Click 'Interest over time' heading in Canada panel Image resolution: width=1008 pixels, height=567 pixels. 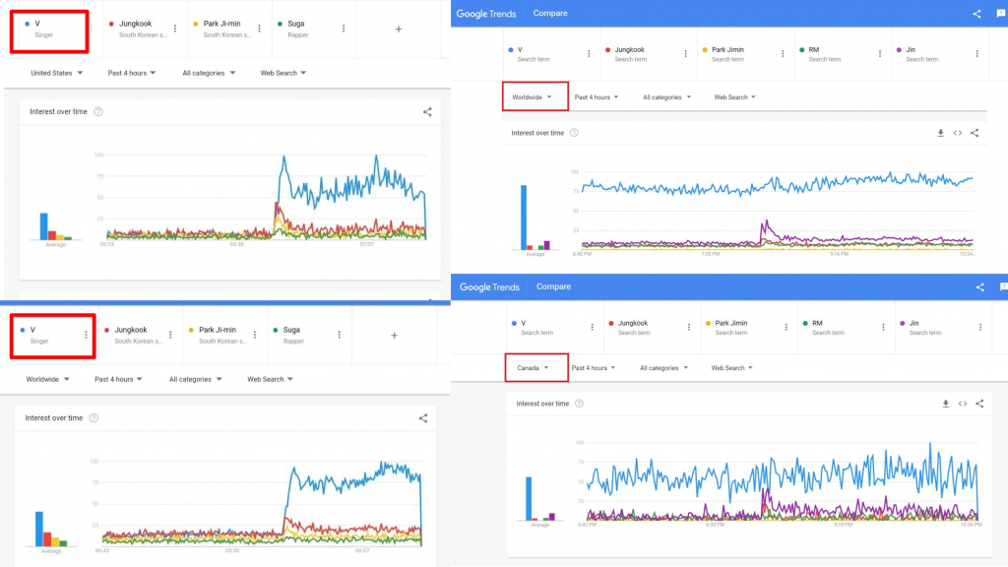tap(542, 404)
